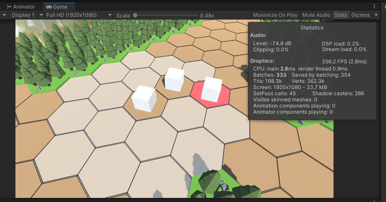Click the Animator tab icon
Screen dimensions: 386x202
tap(9, 7)
